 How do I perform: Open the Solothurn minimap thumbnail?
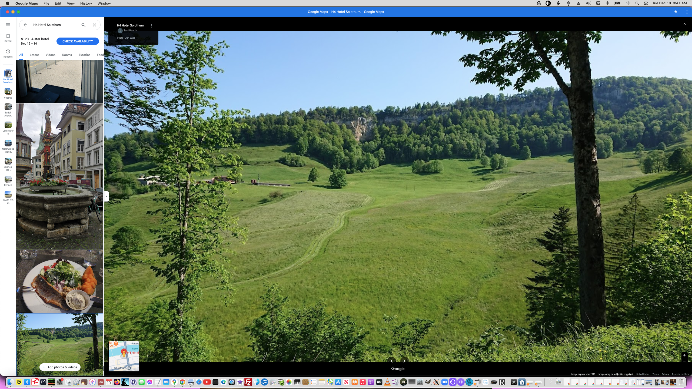pyautogui.click(x=124, y=356)
